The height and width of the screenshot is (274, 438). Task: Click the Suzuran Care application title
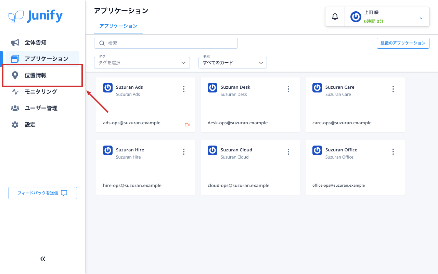[340, 87]
